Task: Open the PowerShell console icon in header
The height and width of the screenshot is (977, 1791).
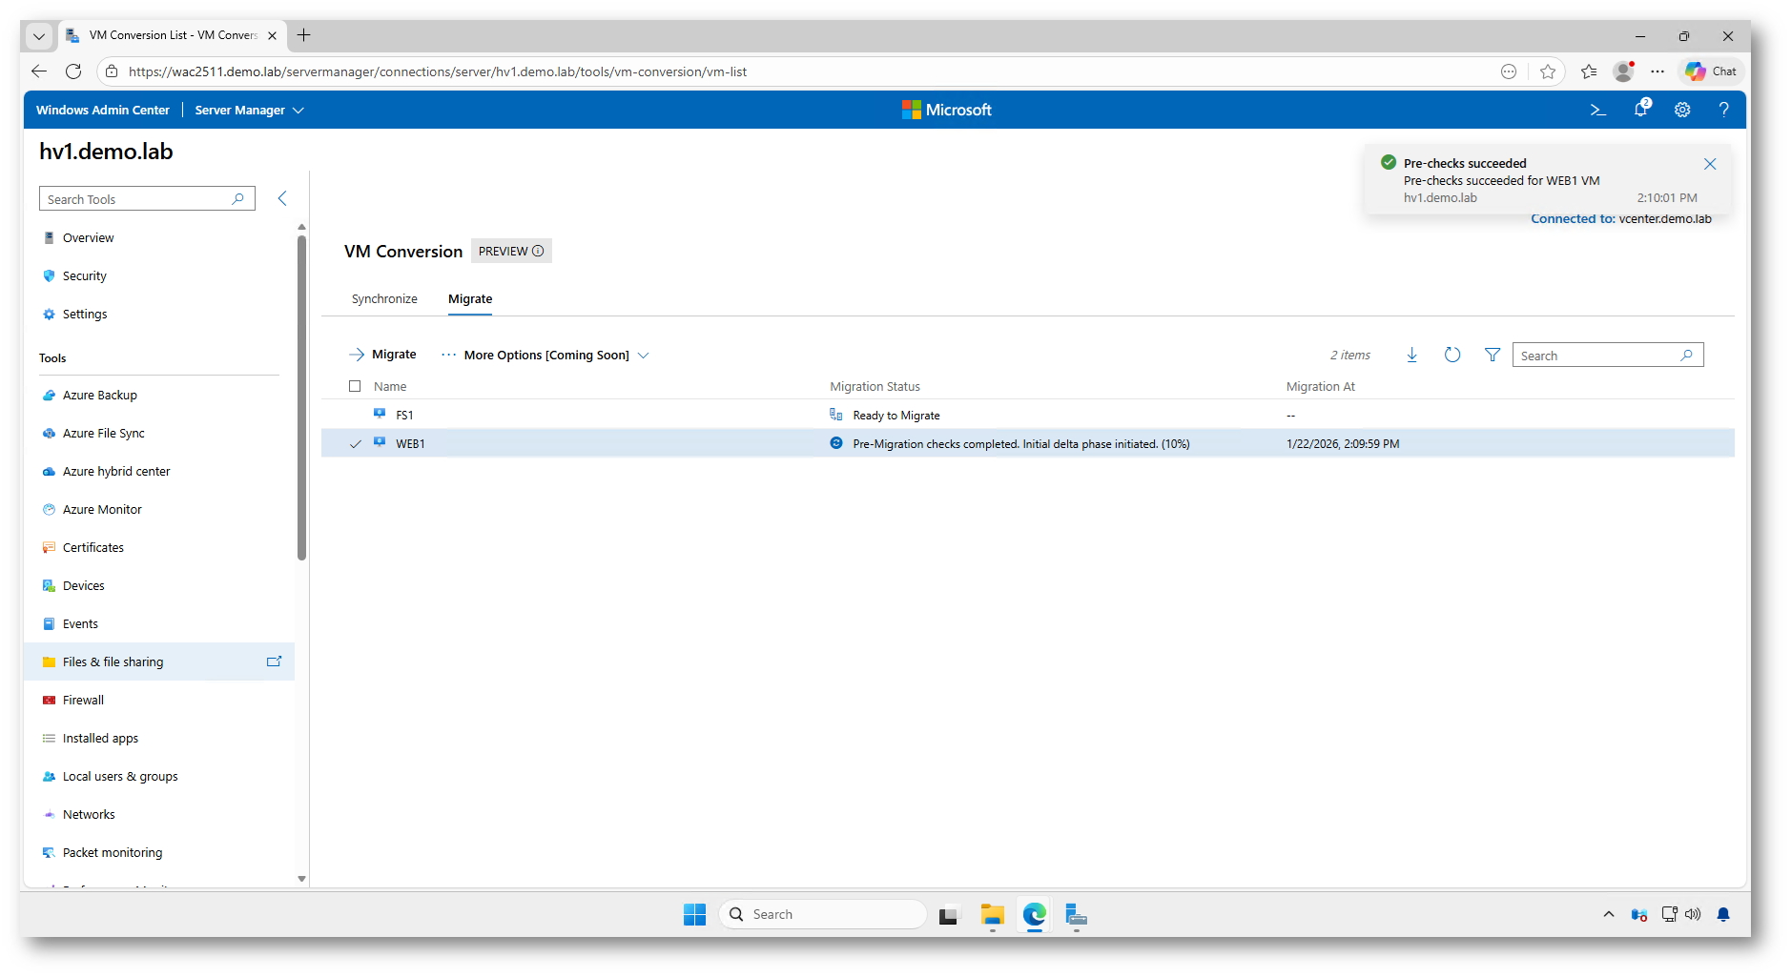Action: point(1598,111)
